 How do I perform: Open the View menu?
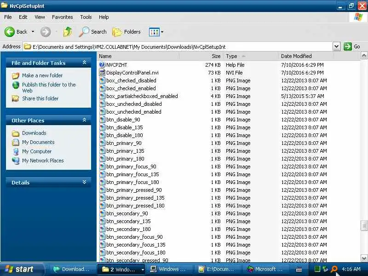click(x=40, y=17)
